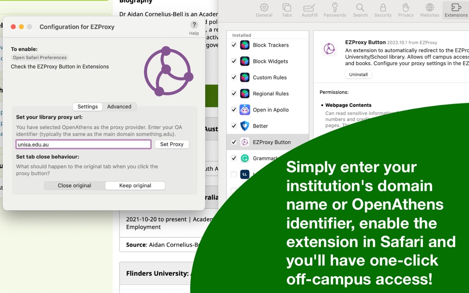Switch to the Settings tab

pyautogui.click(x=88, y=107)
